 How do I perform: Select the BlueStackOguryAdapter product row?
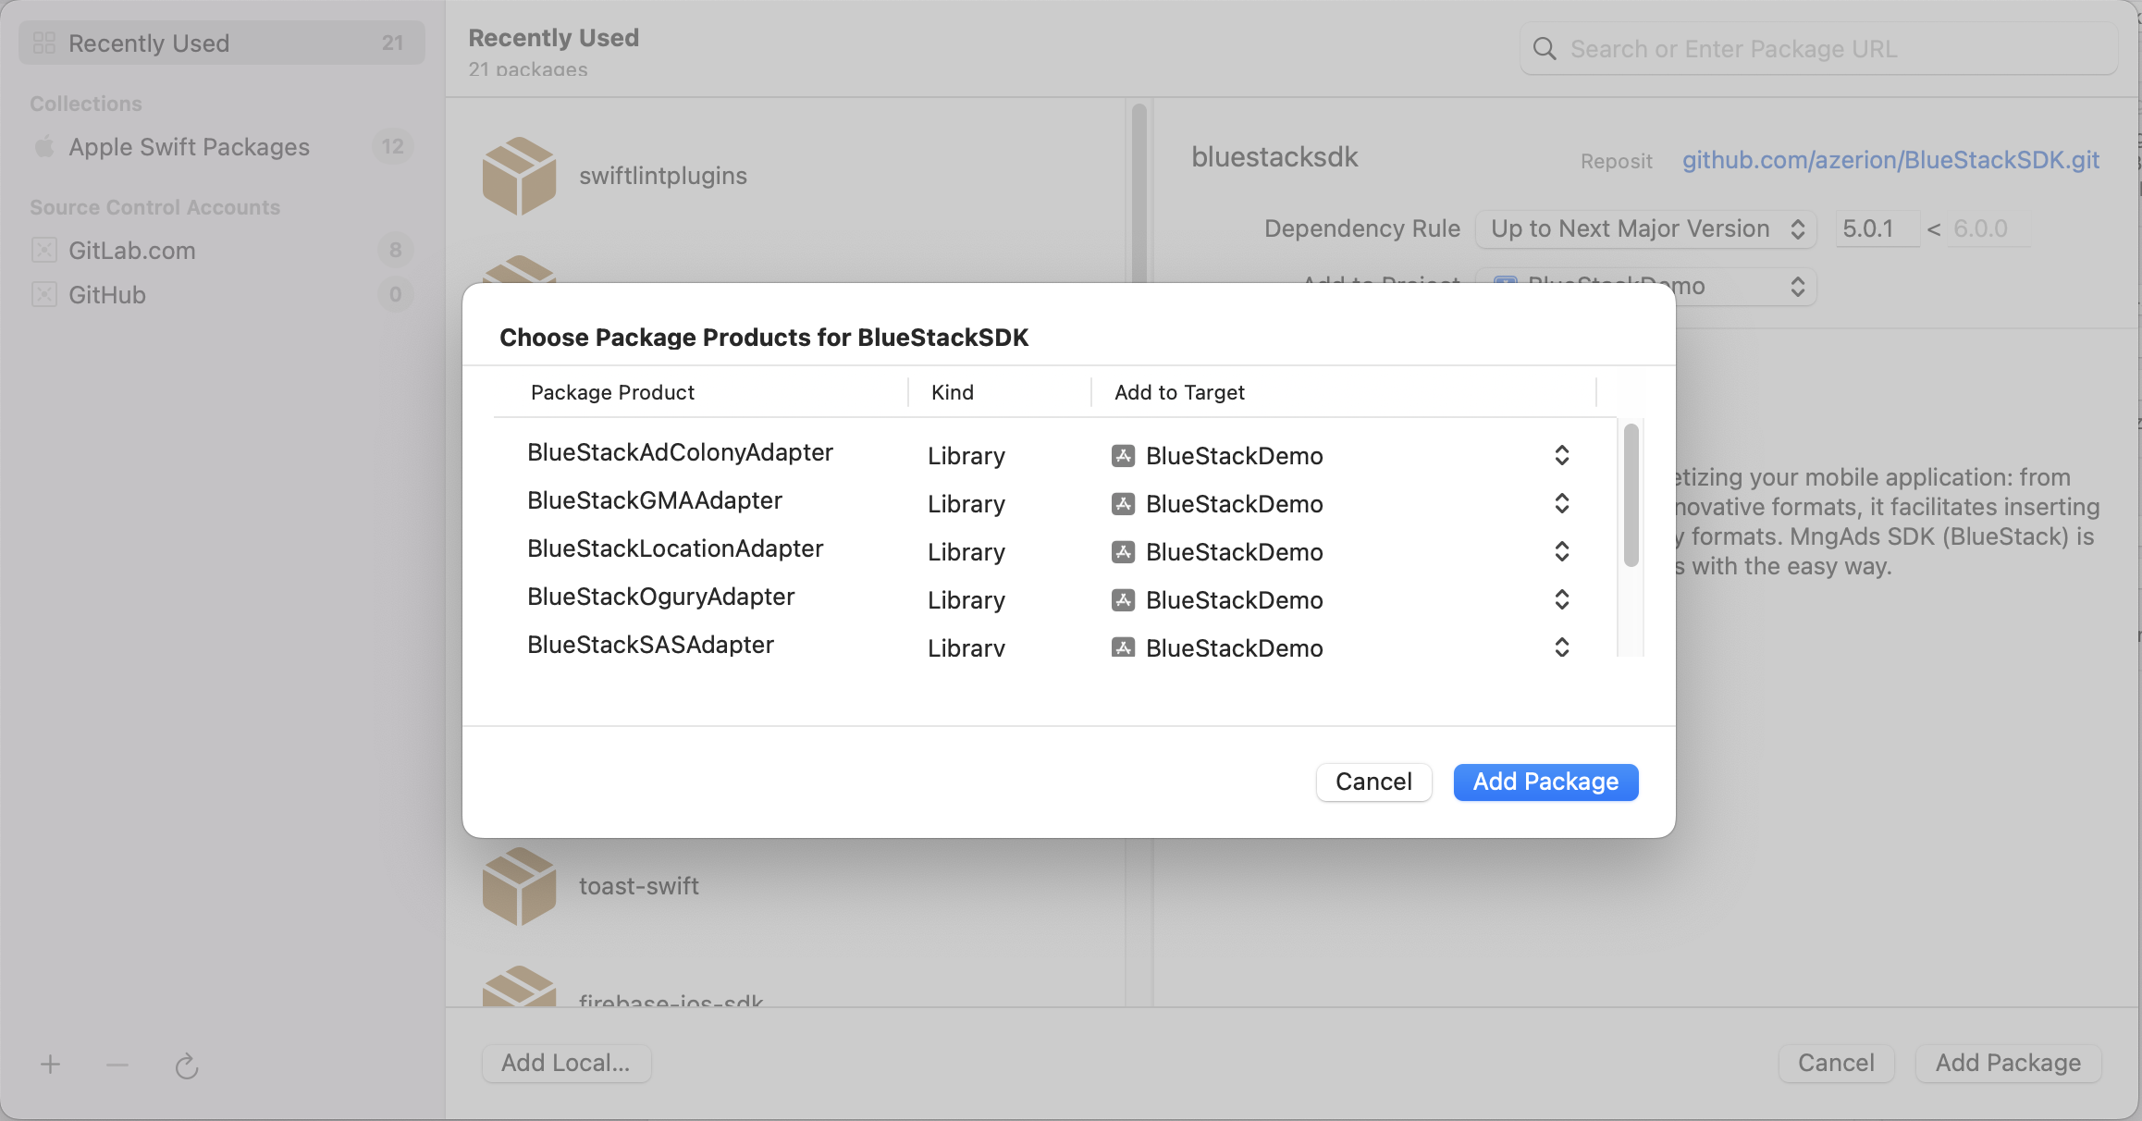[1054, 598]
